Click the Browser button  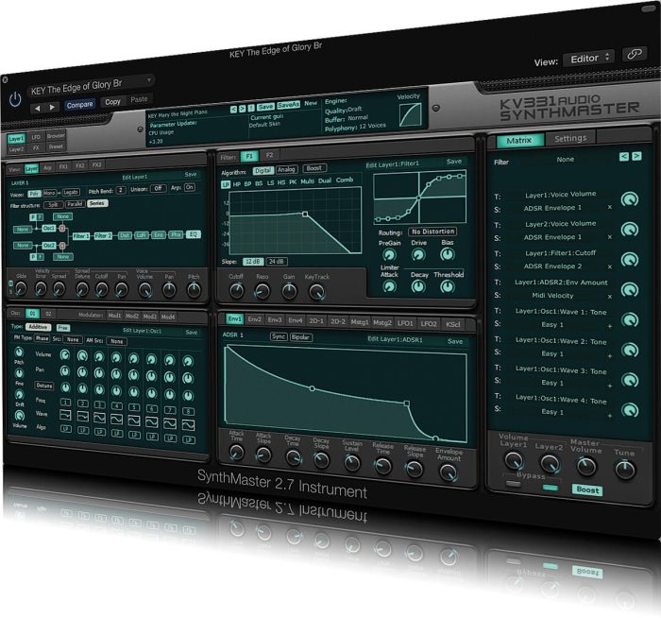pyautogui.click(x=55, y=136)
